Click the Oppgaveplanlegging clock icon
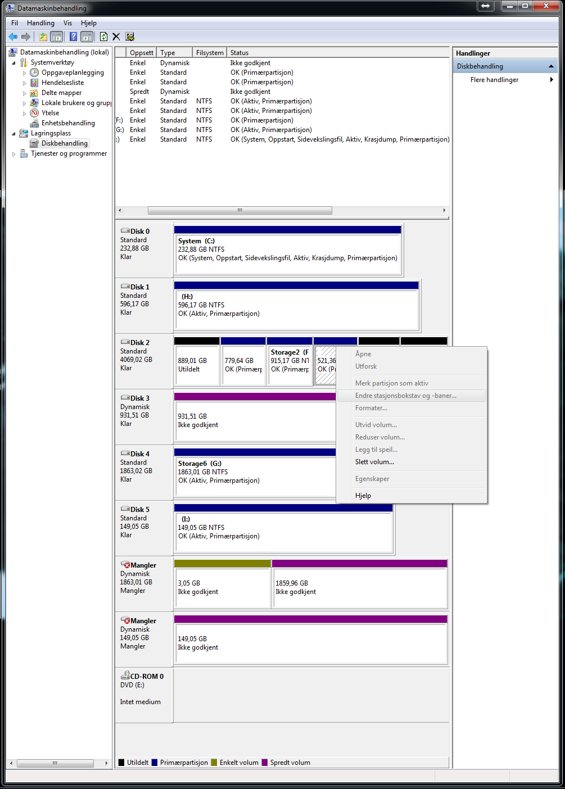This screenshot has width=565, height=789. [34, 72]
